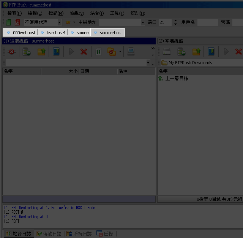Expand the remote toolbar overflow chevron
The width and height of the screenshot is (243, 238).
pos(153,49)
